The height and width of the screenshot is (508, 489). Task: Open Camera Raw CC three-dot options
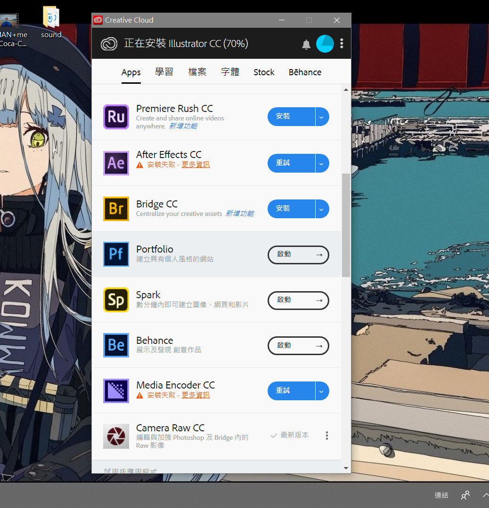tap(327, 436)
